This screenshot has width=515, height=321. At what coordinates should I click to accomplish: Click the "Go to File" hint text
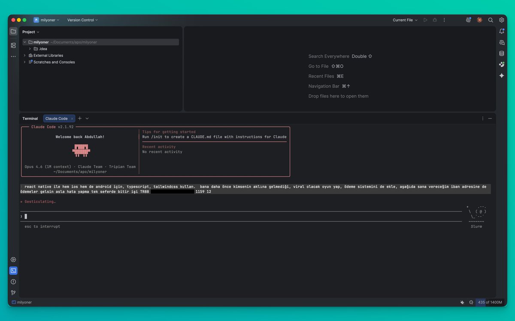click(x=318, y=66)
